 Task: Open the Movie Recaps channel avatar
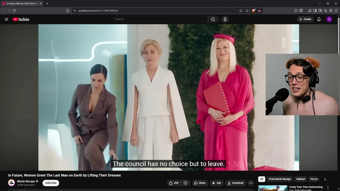[x=11, y=183]
